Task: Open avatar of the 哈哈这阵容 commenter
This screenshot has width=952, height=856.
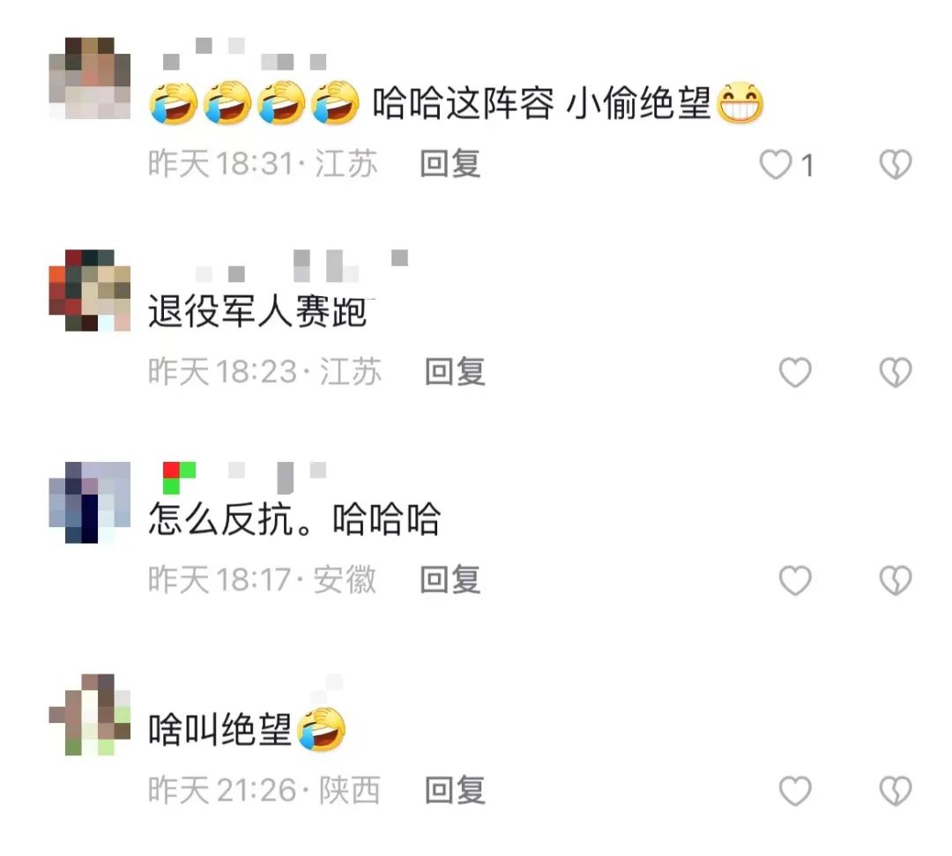Action: 90,78
